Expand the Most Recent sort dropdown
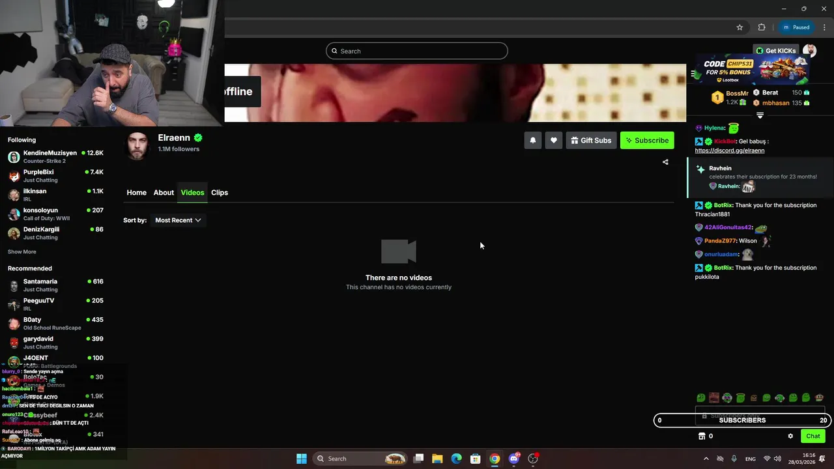This screenshot has width=834, height=469. (178, 220)
